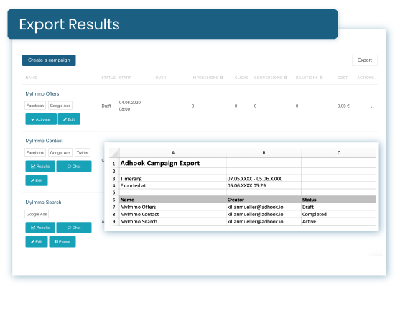Open Chat for MyImmo Search campaign
The image size is (395, 316).
(74, 228)
